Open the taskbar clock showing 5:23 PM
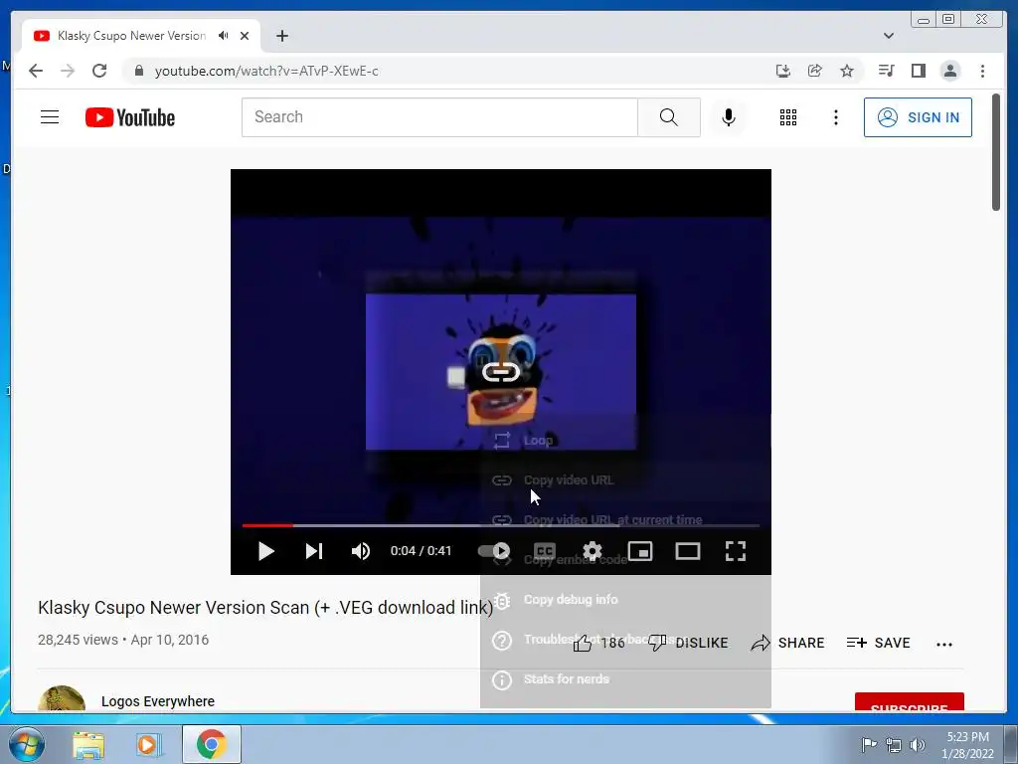The width and height of the screenshot is (1018, 764). coord(967,745)
